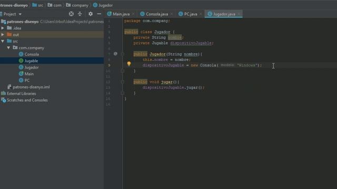The width and height of the screenshot is (337, 189).
Task: Close the Jugador.java tab
Action: (x=239, y=14)
